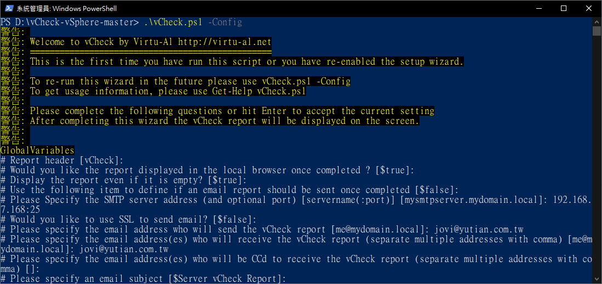Click the scrollbar up arrow

pyautogui.click(x=596, y=21)
